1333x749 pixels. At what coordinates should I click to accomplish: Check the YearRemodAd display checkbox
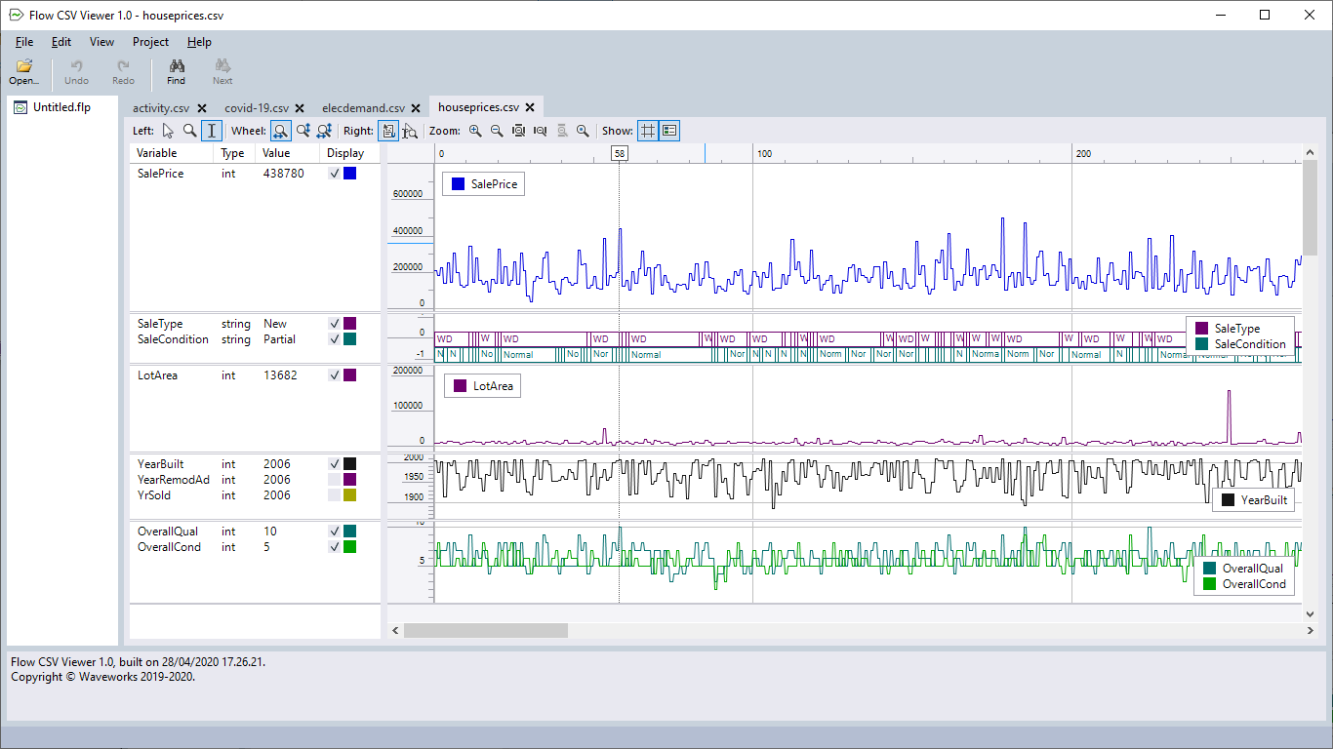(x=335, y=480)
